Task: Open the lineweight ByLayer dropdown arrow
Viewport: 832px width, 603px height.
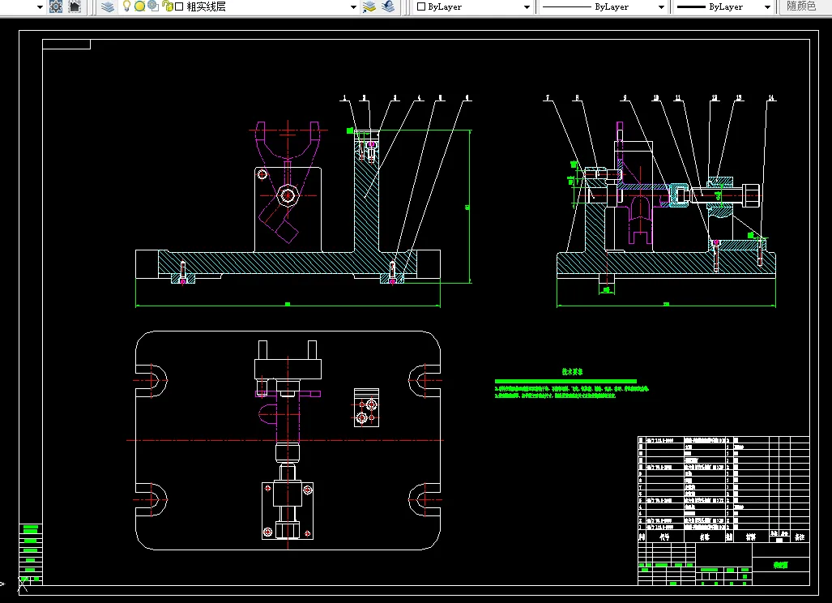Action: tap(768, 6)
